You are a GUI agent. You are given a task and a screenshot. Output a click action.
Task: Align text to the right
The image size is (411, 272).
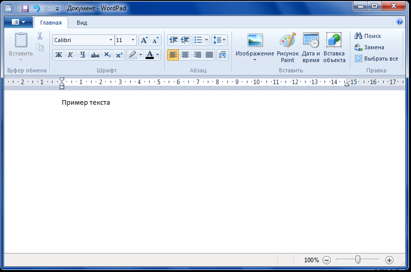(197, 55)
